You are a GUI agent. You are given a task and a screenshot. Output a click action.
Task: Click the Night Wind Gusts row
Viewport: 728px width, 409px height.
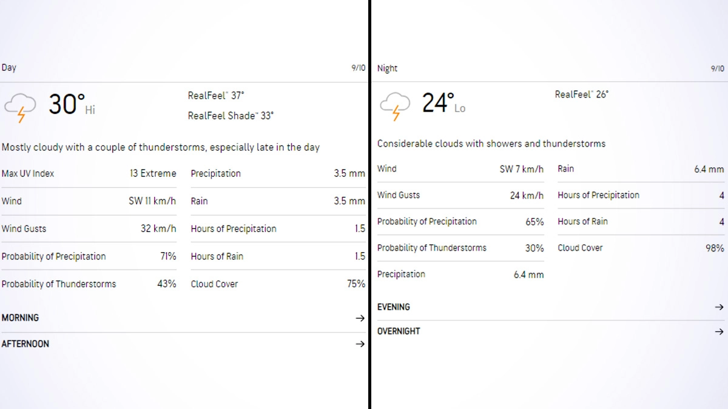(460, 195)
